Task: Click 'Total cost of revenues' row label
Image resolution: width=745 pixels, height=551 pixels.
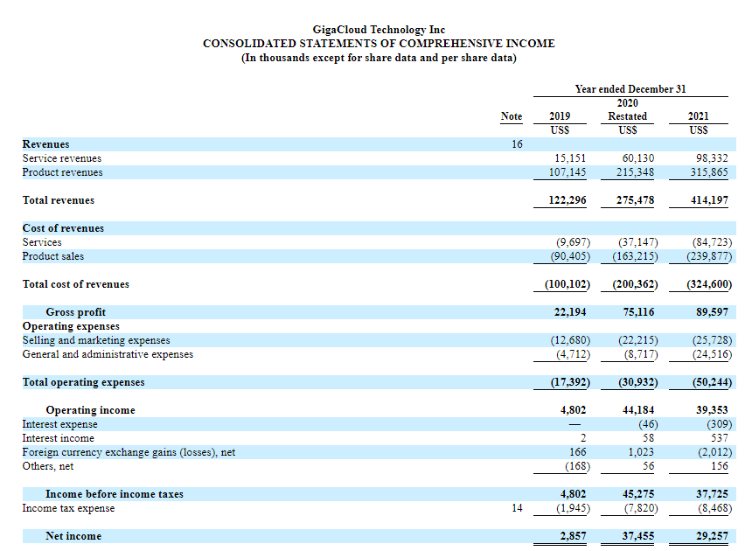Action: tap(75, 284)
